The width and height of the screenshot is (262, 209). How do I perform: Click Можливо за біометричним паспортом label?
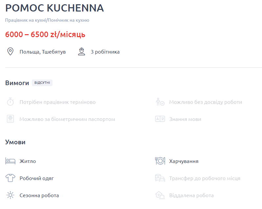pyautogui.click(x=67, y=119)
